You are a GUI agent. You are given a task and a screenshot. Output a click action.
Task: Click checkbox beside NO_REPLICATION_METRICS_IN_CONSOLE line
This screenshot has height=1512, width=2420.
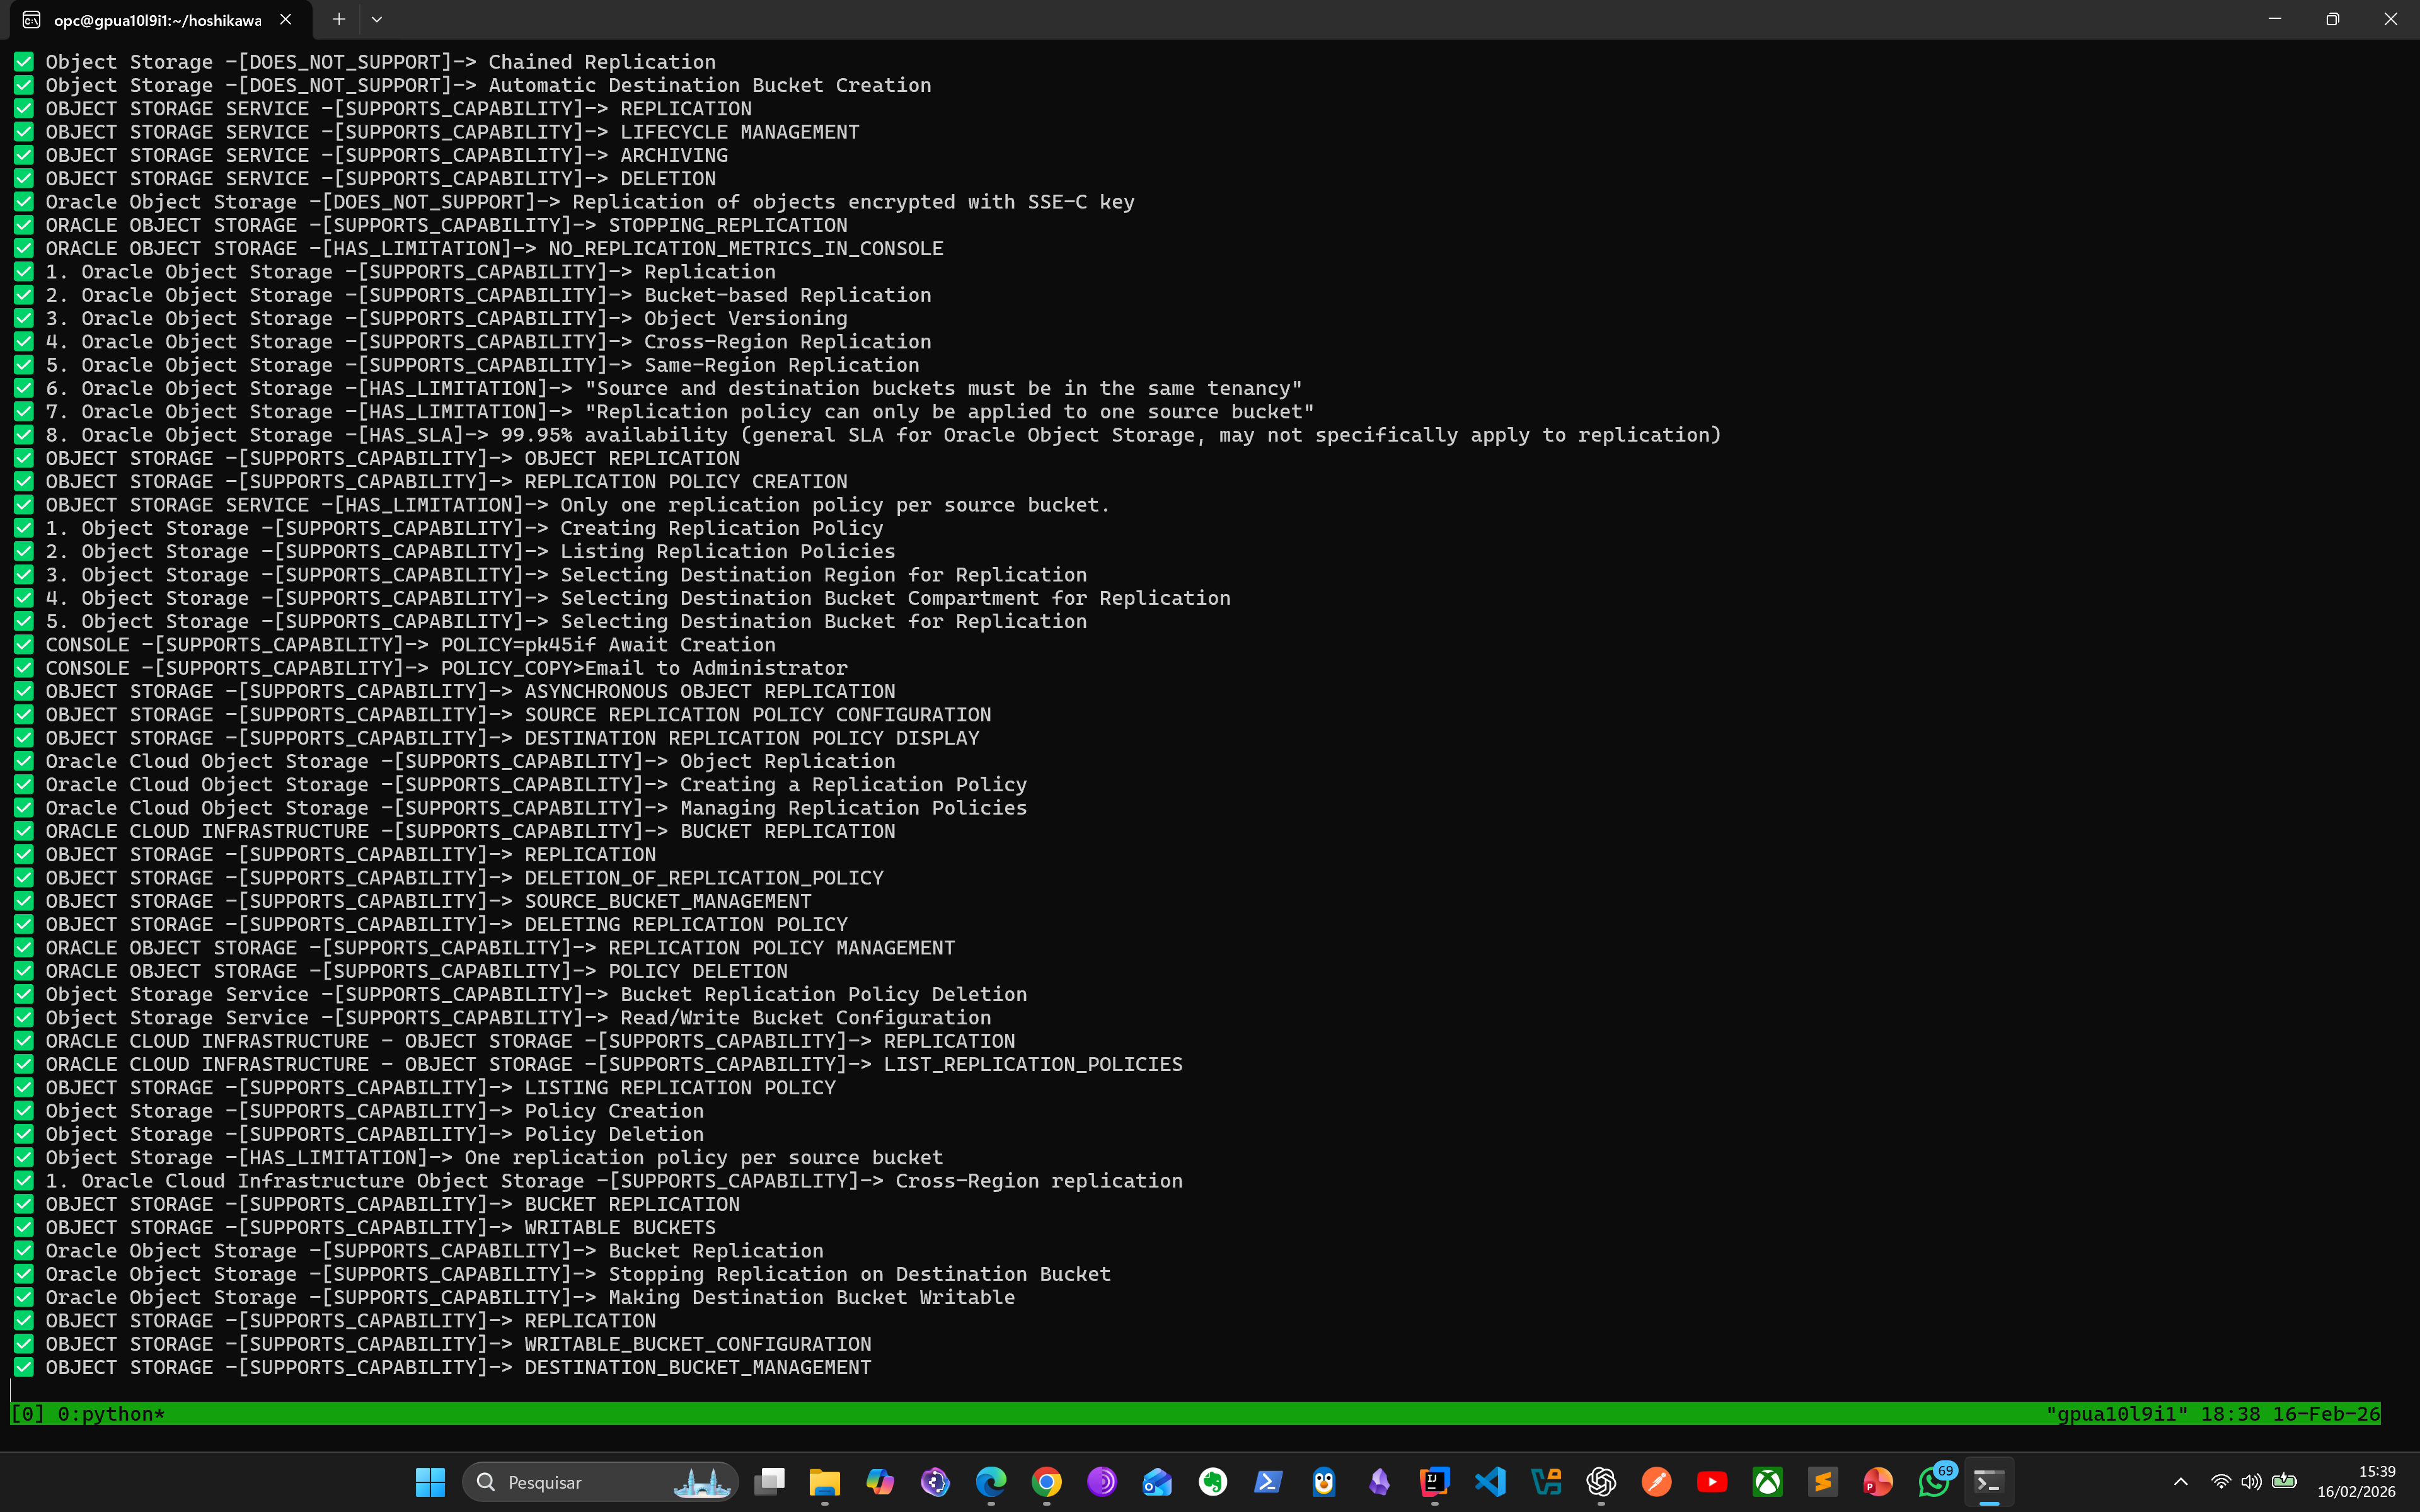point(24,248)
